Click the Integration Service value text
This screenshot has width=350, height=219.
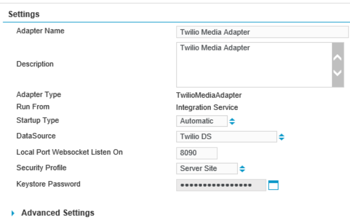pyautogui.click(x=207, y=107)
